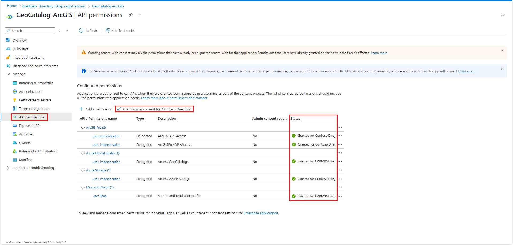
Task: Close the API permissions blade
Action: coord(502,15)
